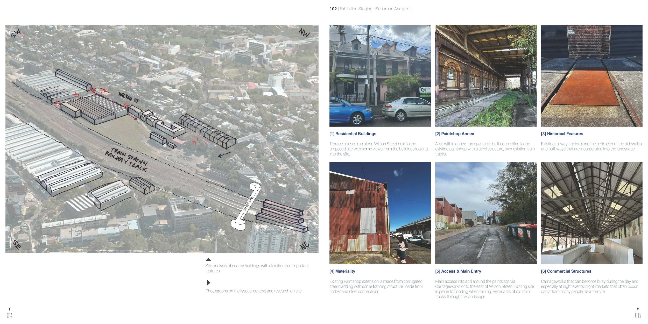Click the upward triangle above site analysis caption

pyautogui.click(x=208, y=259)
